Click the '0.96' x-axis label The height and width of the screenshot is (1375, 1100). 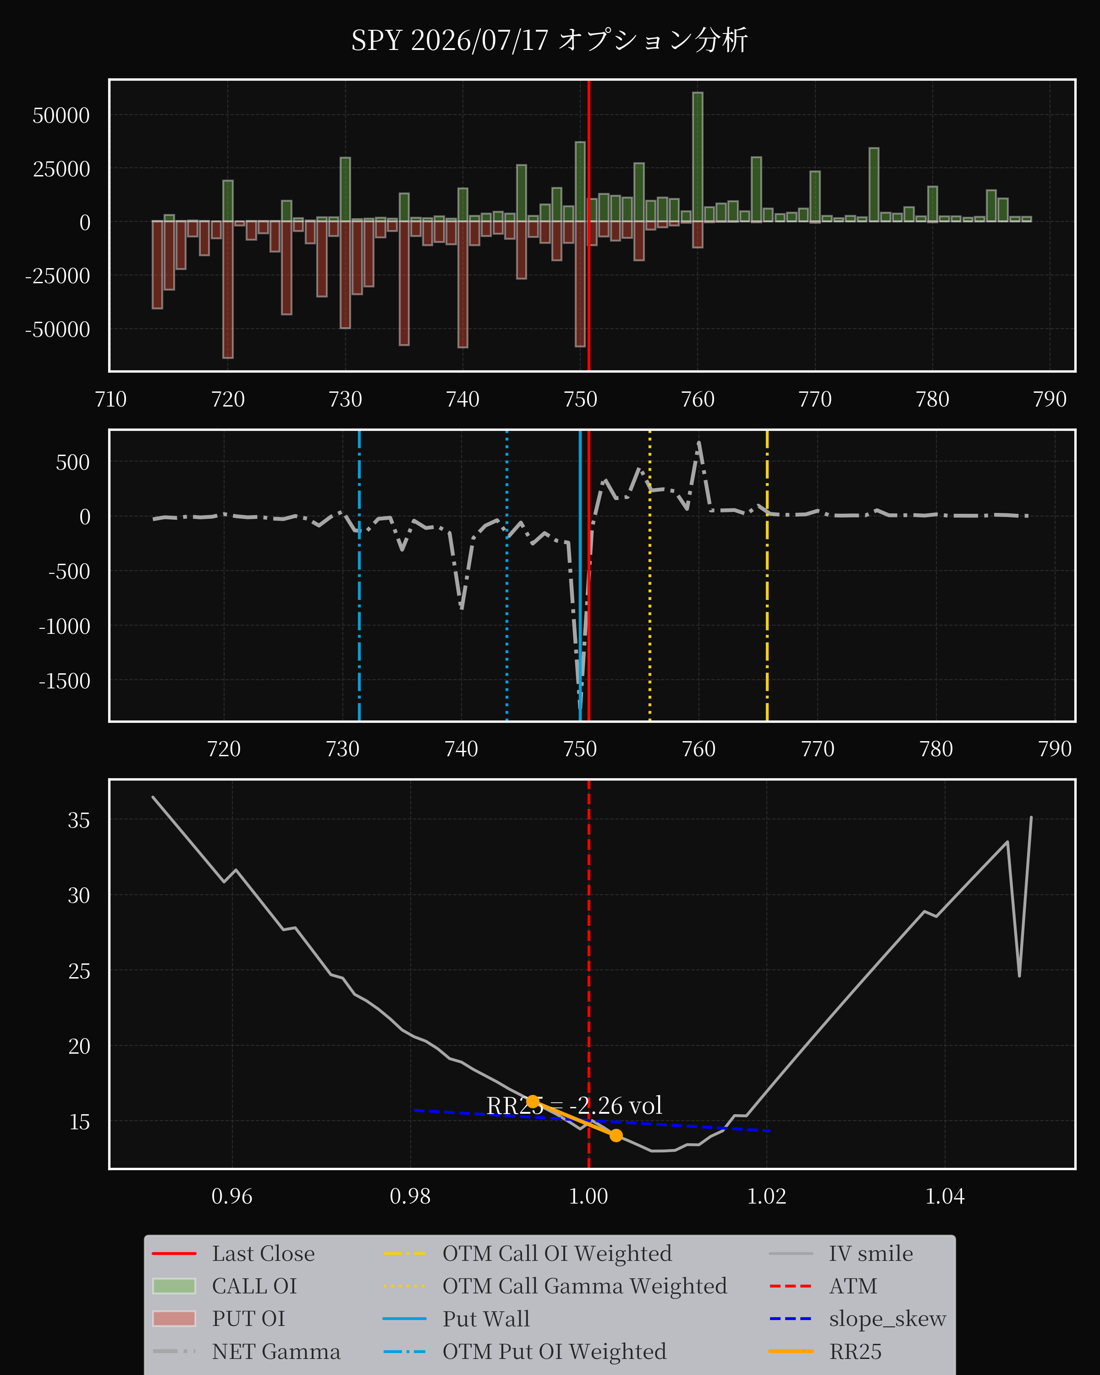click(x=231, y=1196)
